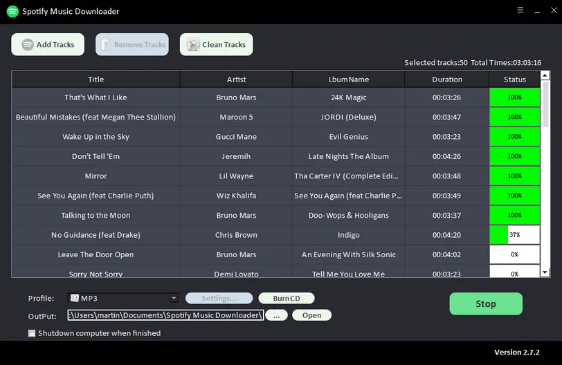This screenshot has width=562, height=365.
Task: Click album 'Tha Carter IV (Complete Edi...'
Action: (346, 176)
